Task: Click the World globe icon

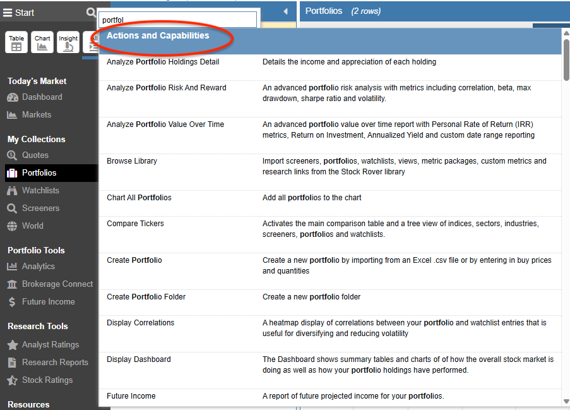Action: [12, 226]
